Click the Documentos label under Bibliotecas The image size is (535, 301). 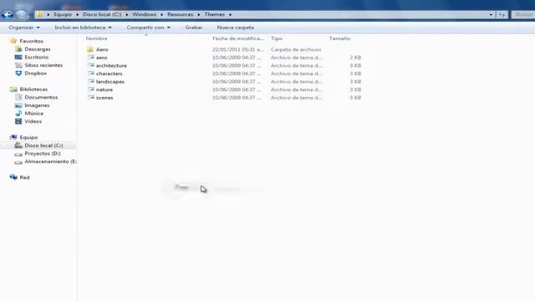tap(41, 97)
